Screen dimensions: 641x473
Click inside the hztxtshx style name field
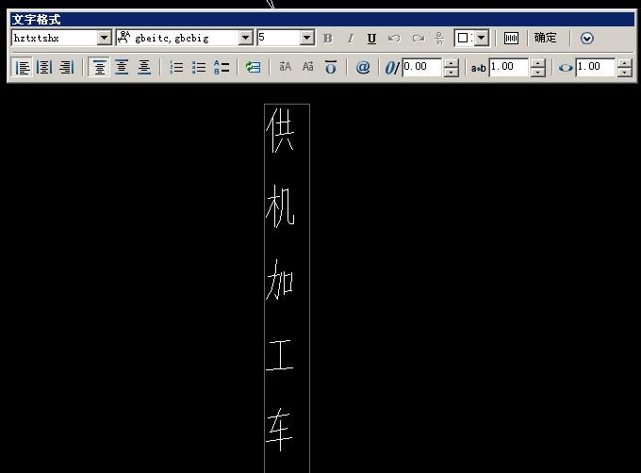point(55,38)
